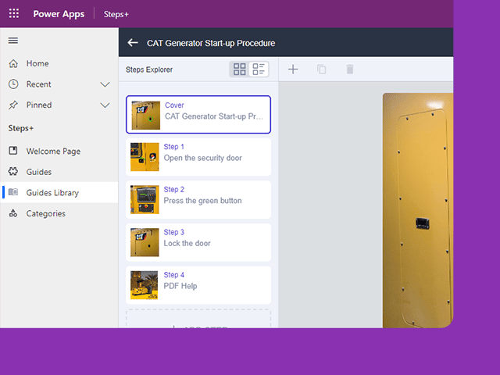
Task: Click the Steps+ app name link
Action: (x=116, y=14)
